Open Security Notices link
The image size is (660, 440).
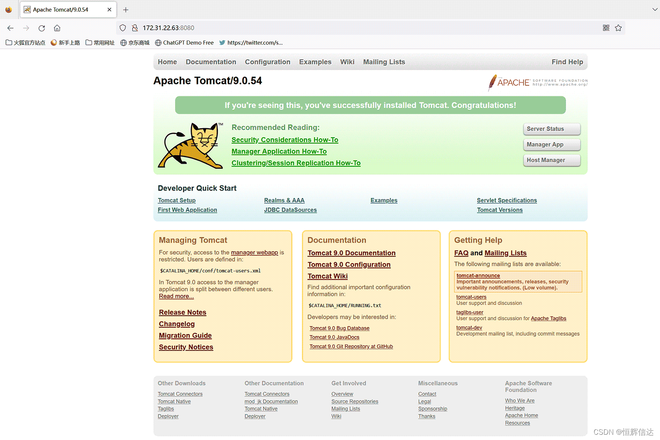coord(186,347)
